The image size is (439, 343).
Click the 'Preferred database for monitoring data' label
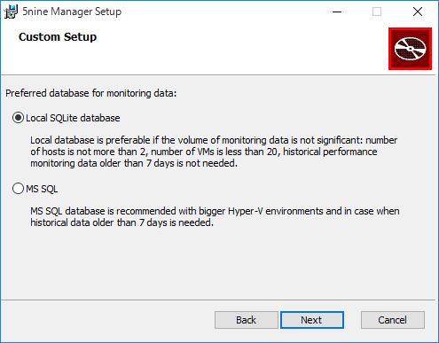[x=90, y=93]
